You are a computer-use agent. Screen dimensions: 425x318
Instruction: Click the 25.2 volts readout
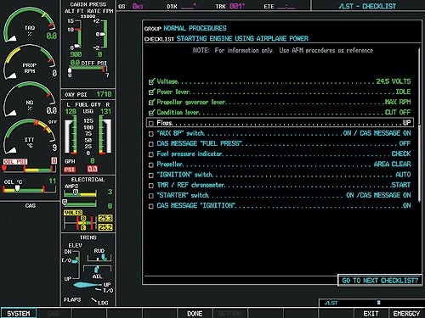(x=105, y=227)
